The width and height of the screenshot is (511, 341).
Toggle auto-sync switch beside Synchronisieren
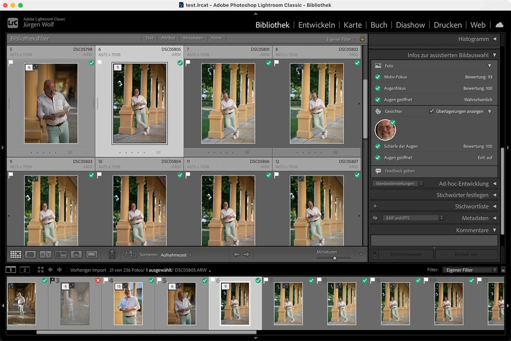(374, 255)
